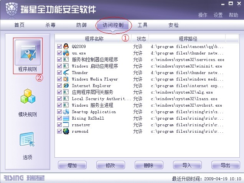Click the c:\windows\system32\alg.exe path

[182, 92]
